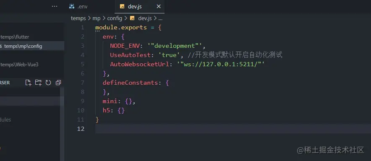The width and height of the screenshot is (371, 161).
Task: Select the dev.js editor tab
Action: coord(139,7)
